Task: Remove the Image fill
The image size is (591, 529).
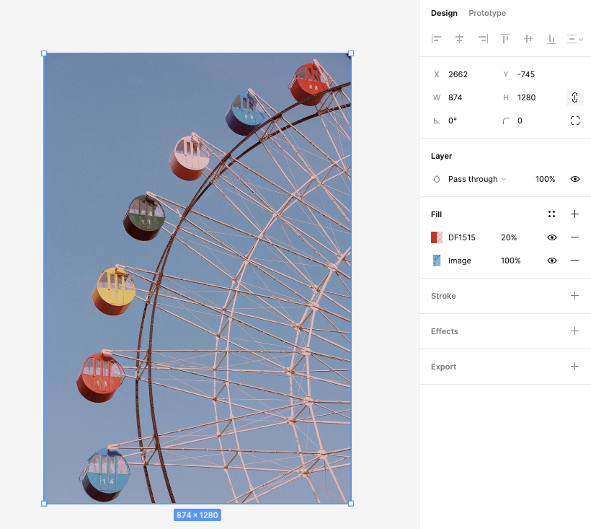Action: pos(575,261)
